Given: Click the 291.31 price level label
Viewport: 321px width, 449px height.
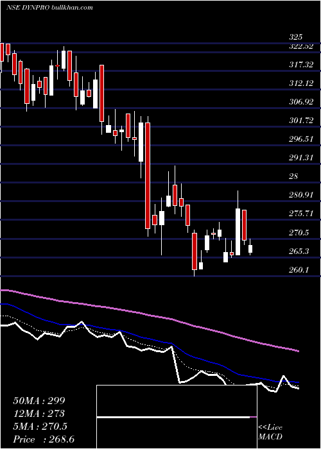Looking at the screenshot, I should coord(301,158).
